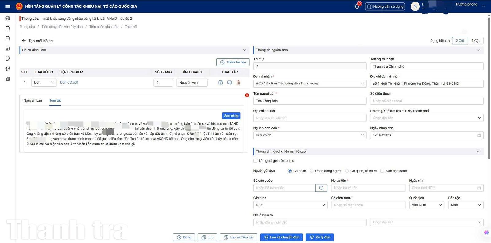
Task: Switch display to the 1 Cột layout
Action: [x=475, y=41]
